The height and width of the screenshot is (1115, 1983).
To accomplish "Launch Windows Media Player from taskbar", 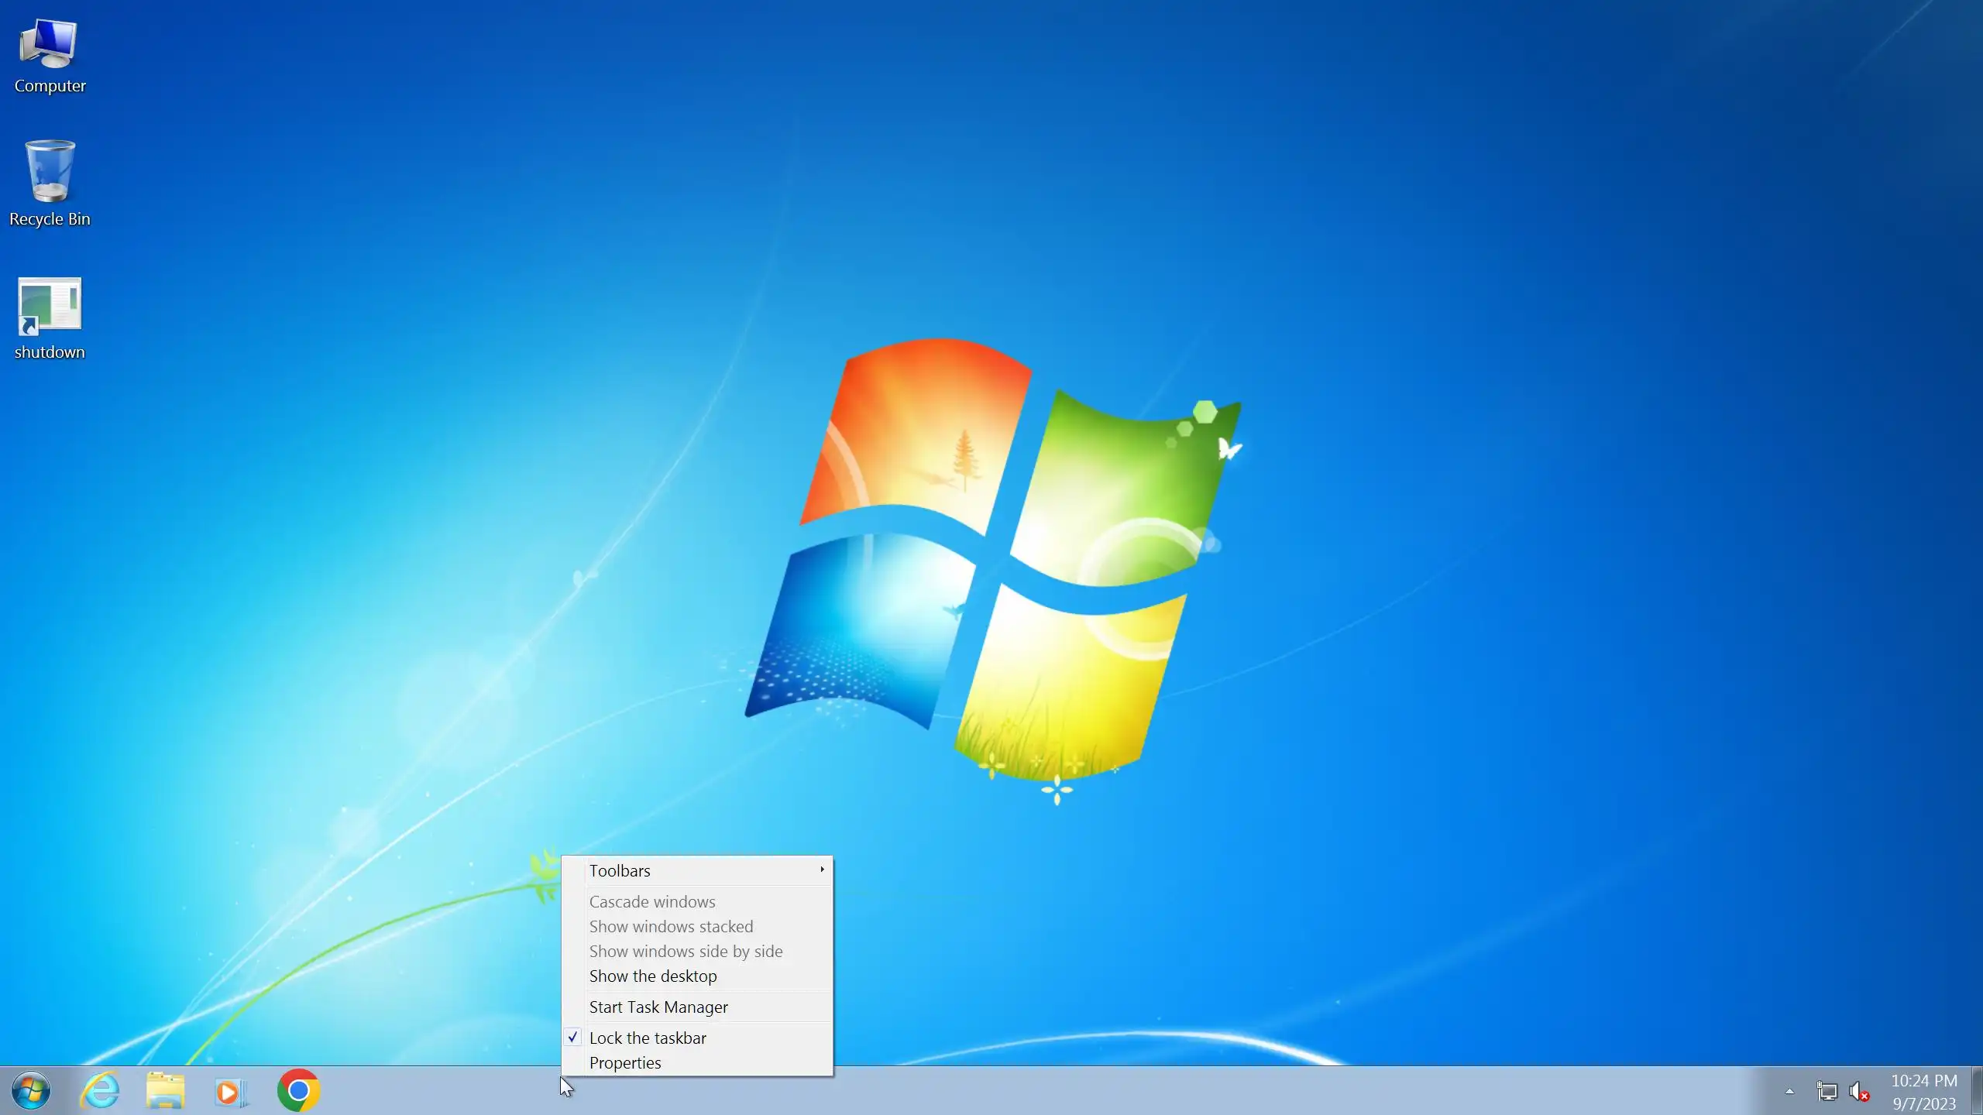I will tap(230, 1090).
